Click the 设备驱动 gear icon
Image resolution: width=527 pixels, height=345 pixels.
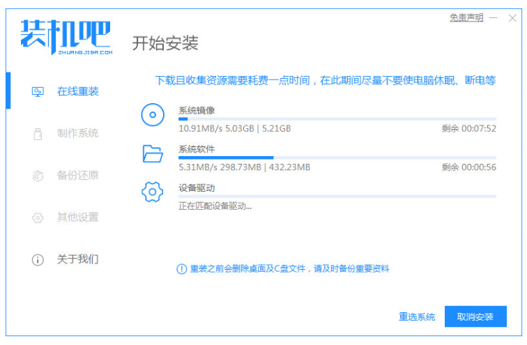[152, 192]
